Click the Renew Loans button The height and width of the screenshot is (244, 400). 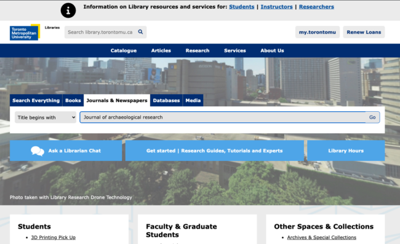364,32
